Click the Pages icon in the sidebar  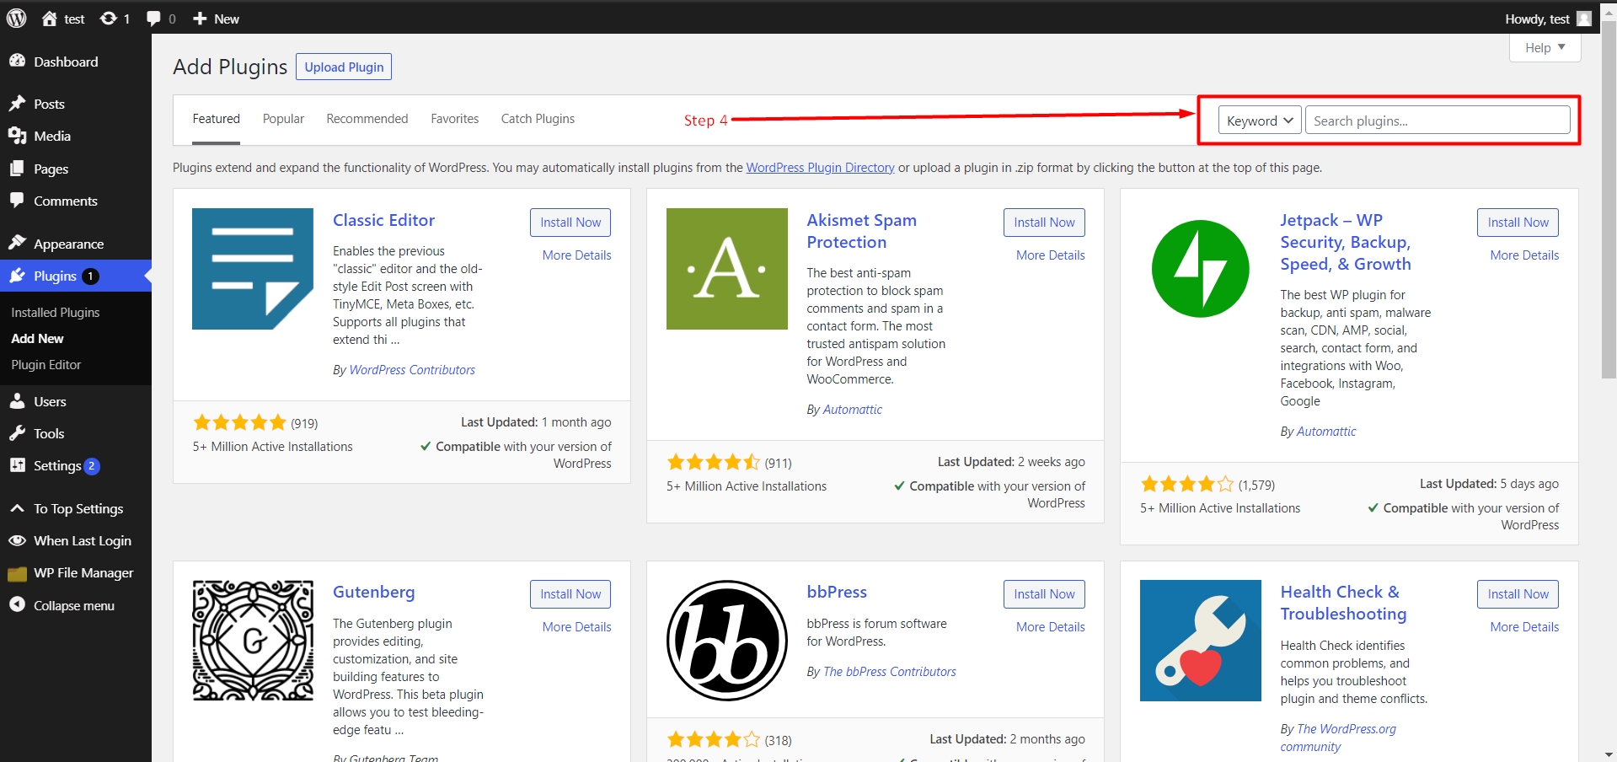pyautogui.click(x=17, y=169)
